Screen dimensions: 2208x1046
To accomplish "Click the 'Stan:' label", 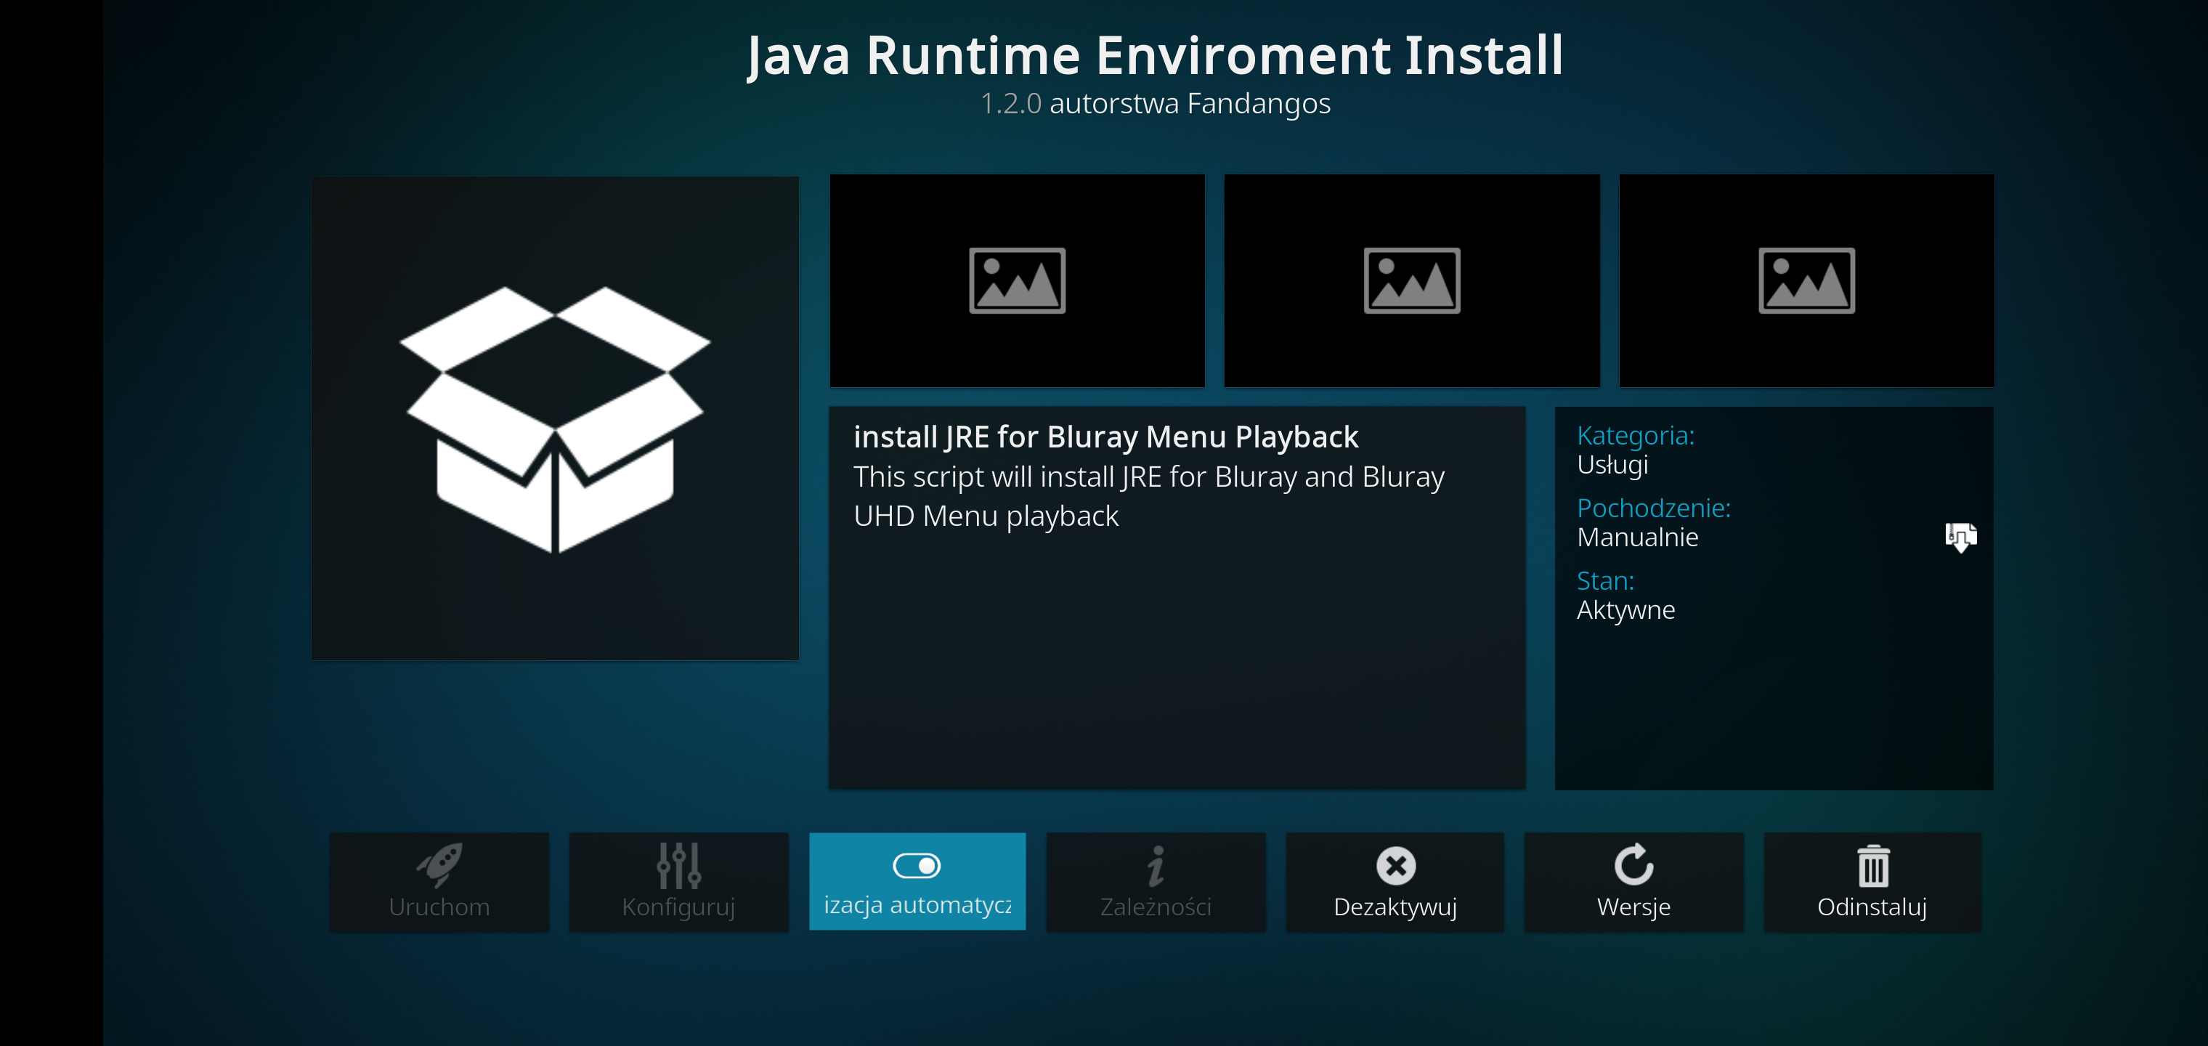I will [x=1605, y=581].
